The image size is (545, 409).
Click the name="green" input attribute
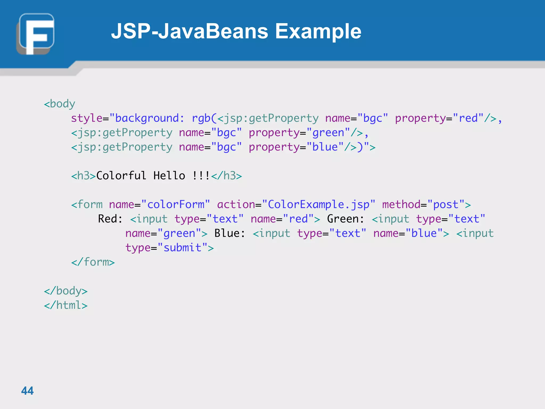click(163, 233)
